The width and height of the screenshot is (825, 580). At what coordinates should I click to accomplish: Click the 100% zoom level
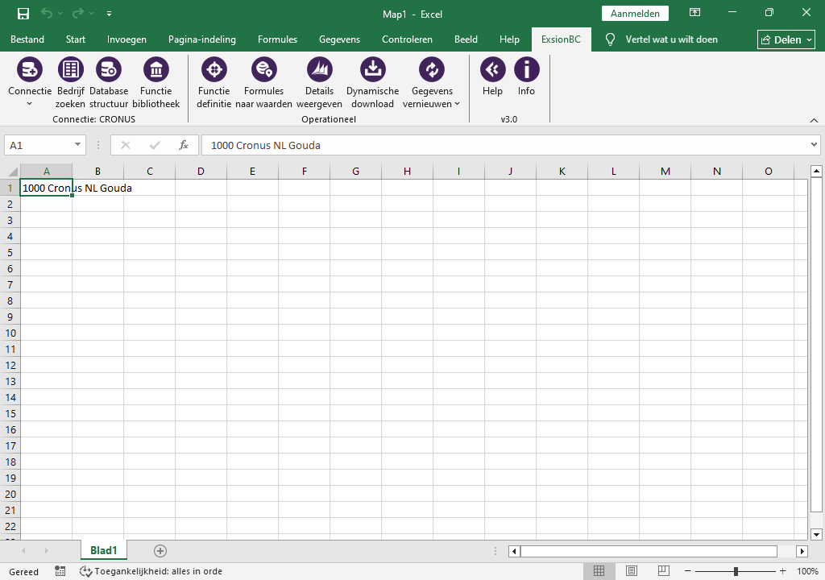[807, 571]
